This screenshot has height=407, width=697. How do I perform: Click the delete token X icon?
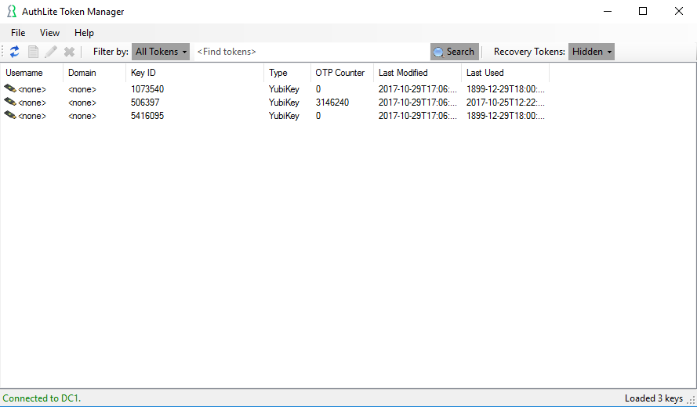(x=69, y=52)
